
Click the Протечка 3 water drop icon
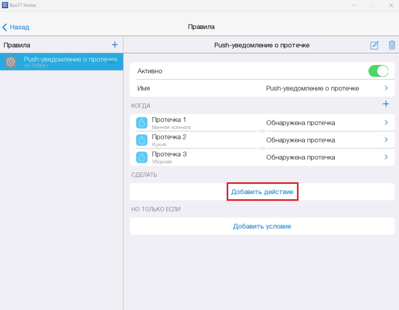(142, 157)
